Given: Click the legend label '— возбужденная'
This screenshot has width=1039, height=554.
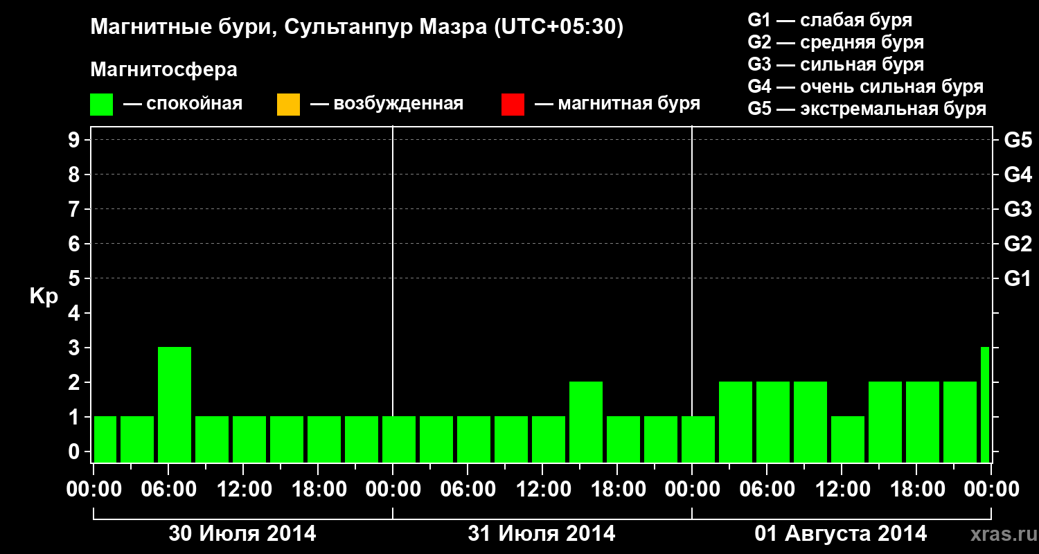Looking at the screenshot, I should click(x=387, y=104).
